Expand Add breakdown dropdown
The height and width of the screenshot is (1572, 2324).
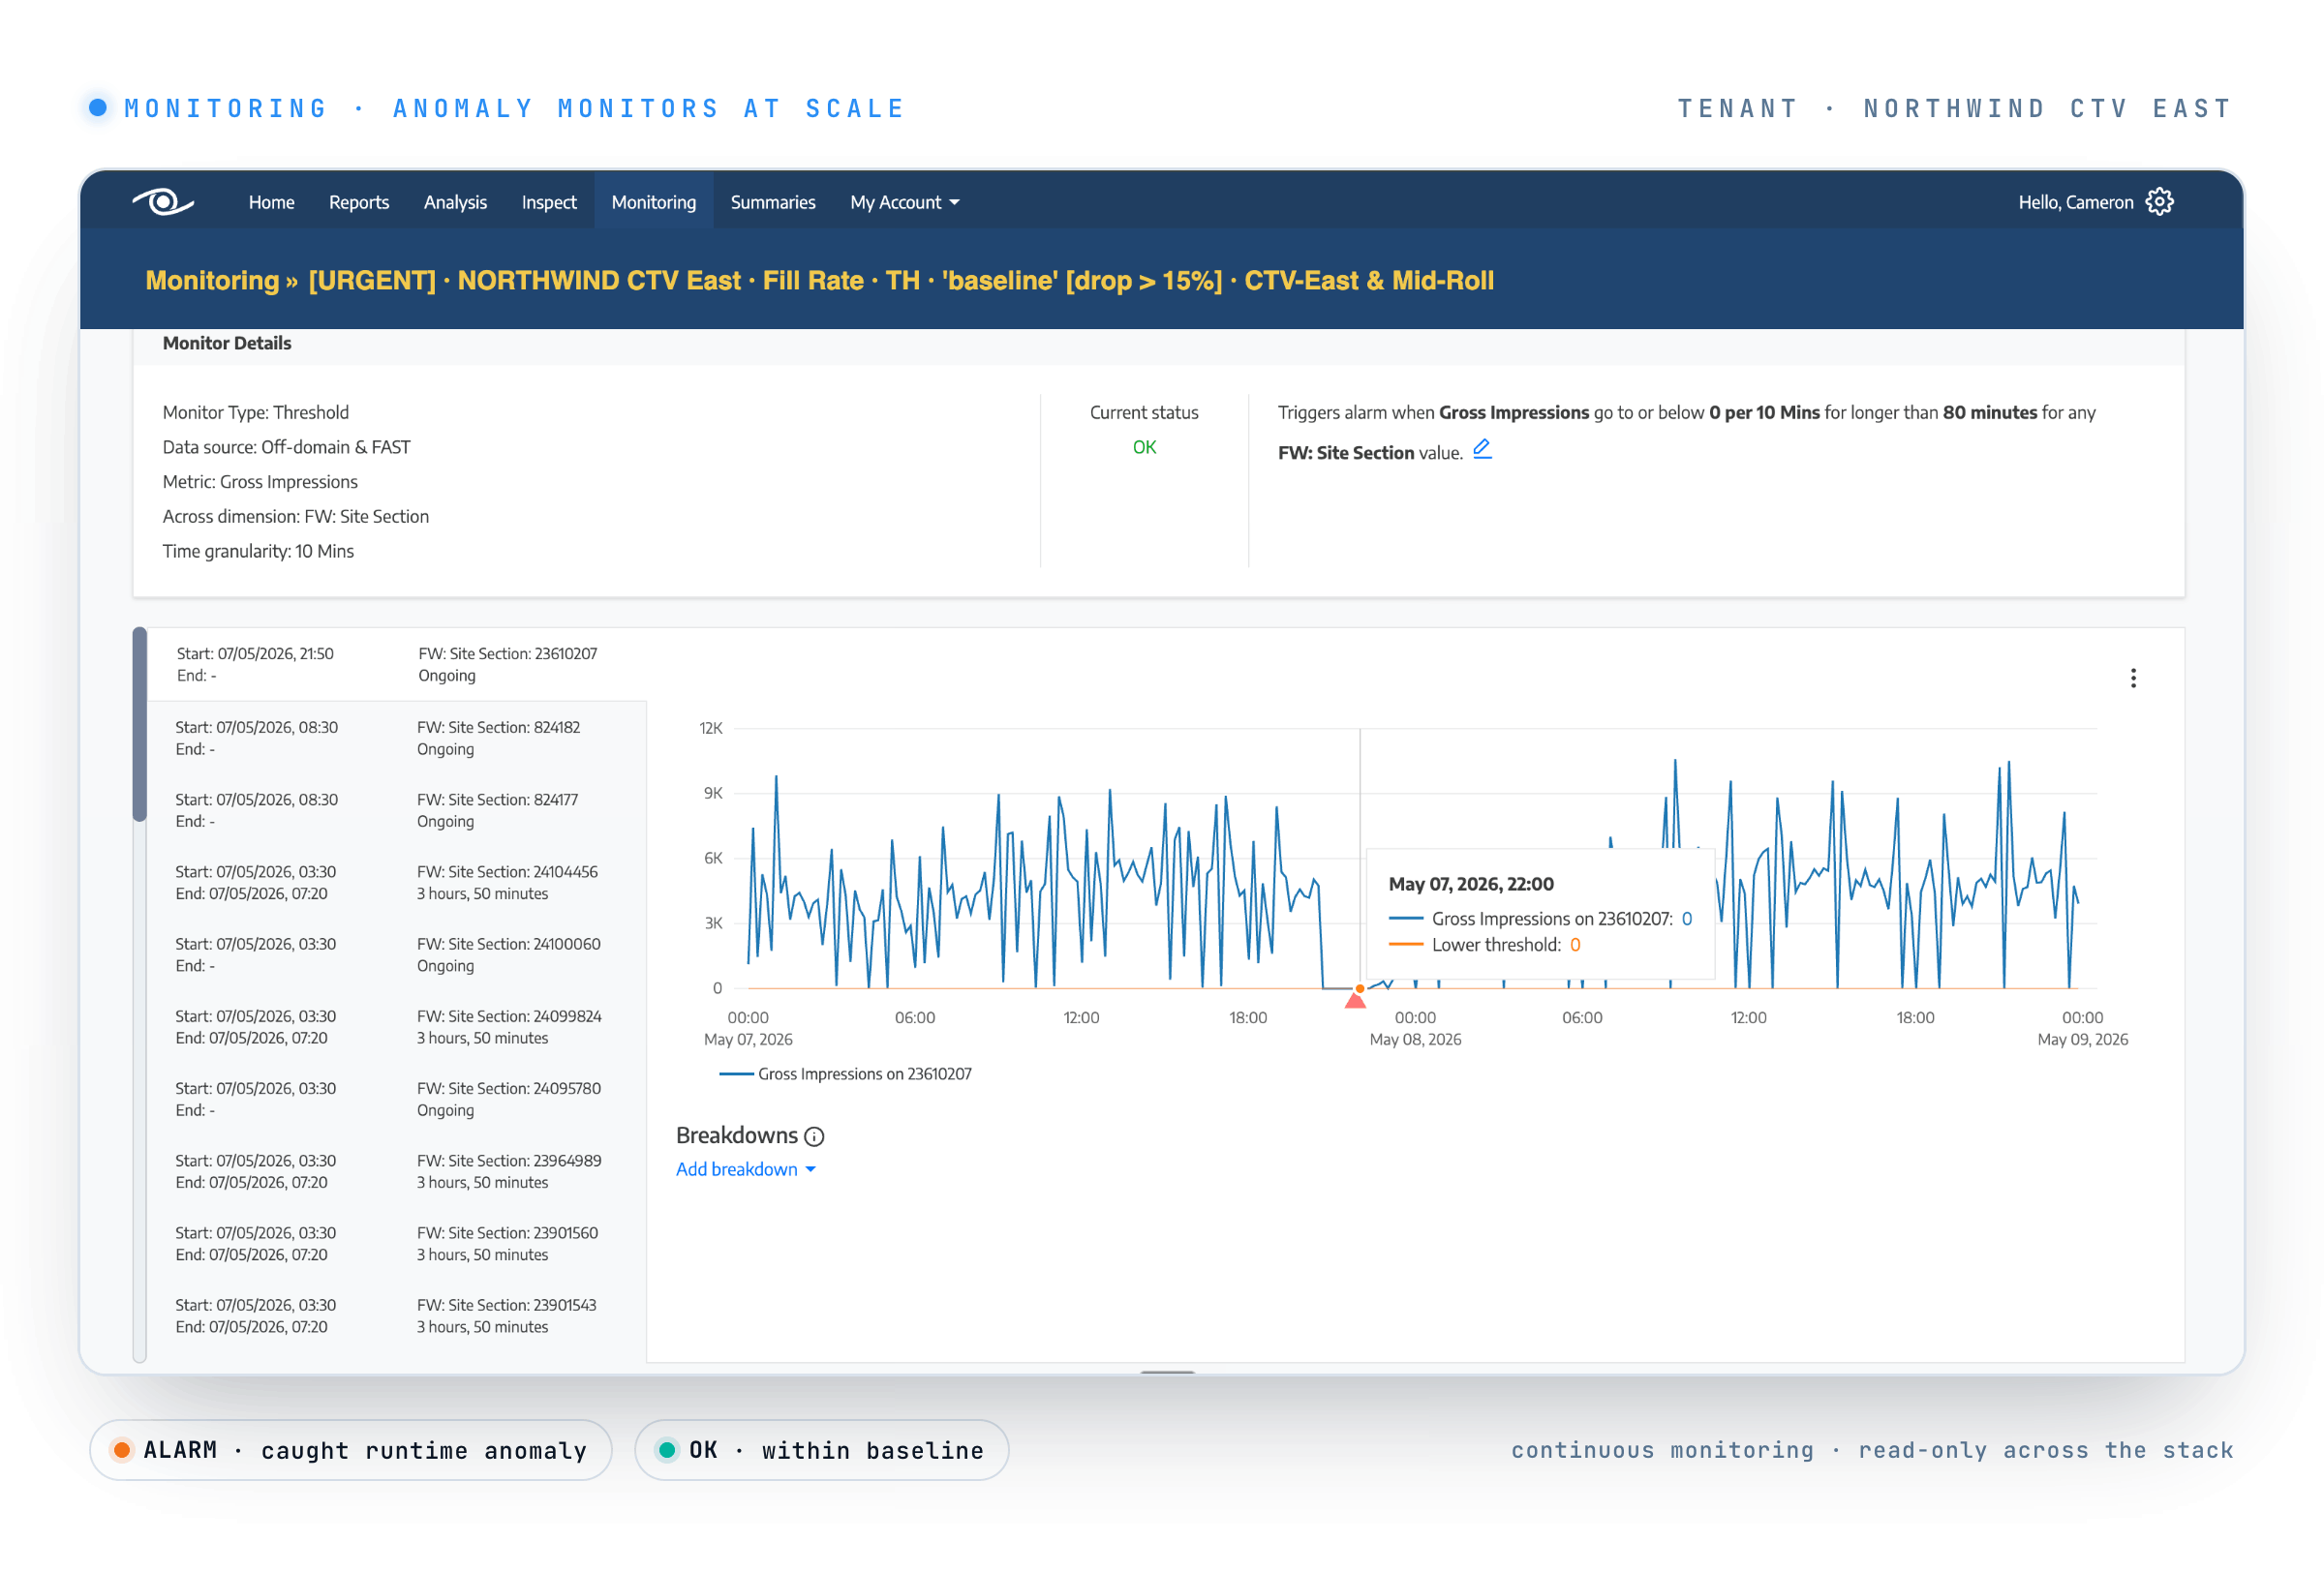point(746,1169)
